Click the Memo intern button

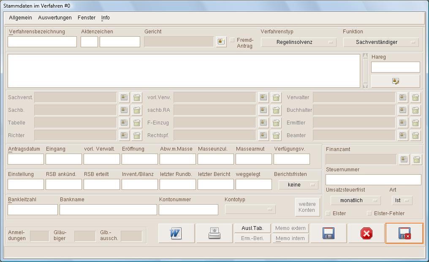pyautogui.click(x=290, y=238)
